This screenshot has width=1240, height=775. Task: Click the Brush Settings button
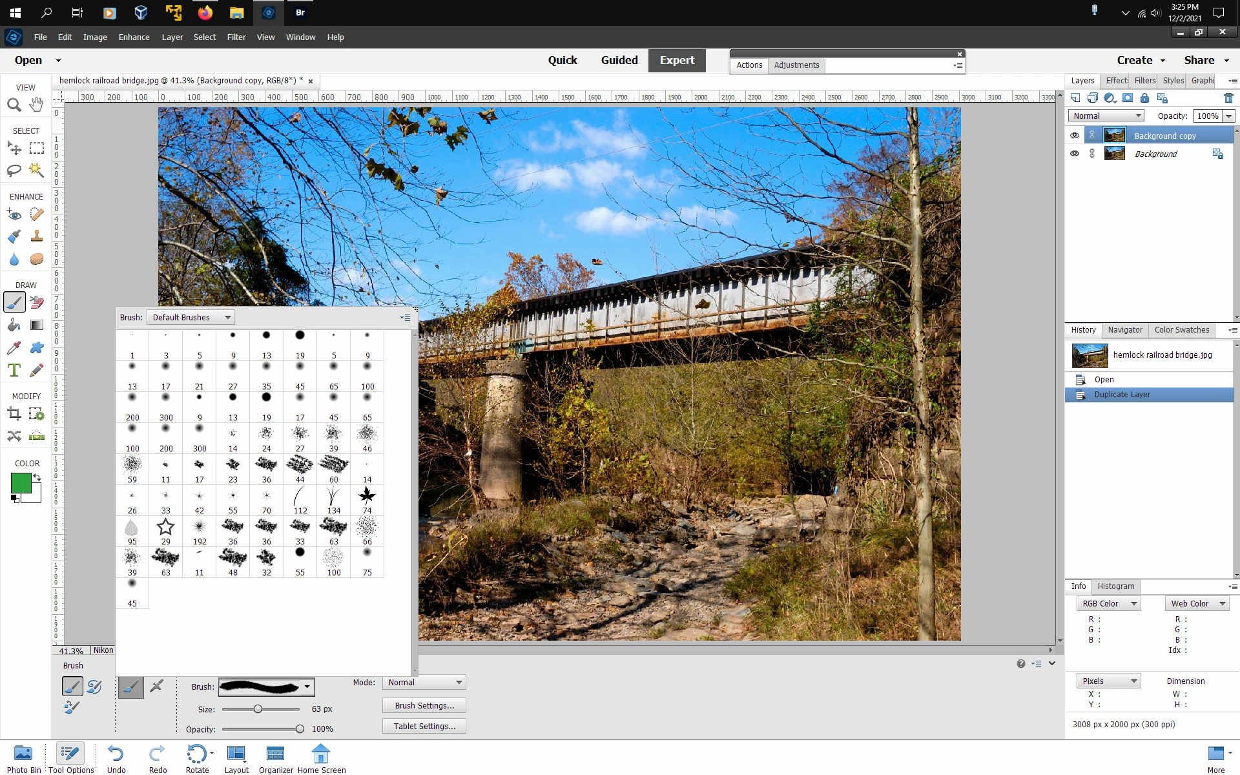[x=424, y=706]
